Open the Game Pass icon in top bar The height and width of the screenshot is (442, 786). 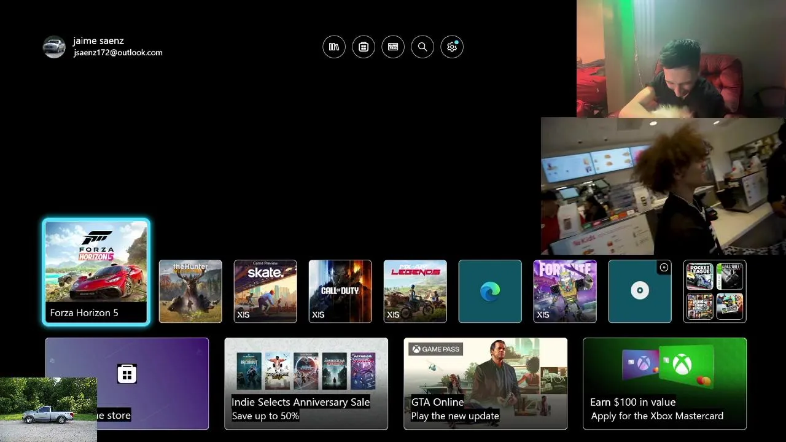point(393,47)
